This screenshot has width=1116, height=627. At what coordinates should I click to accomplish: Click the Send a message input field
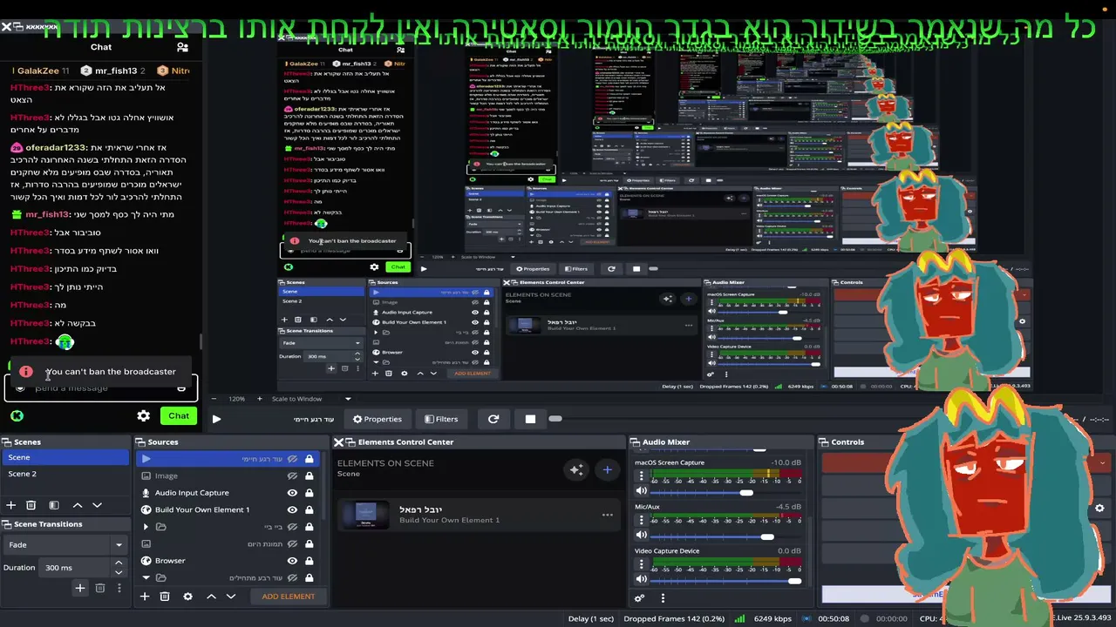(101, 388)
